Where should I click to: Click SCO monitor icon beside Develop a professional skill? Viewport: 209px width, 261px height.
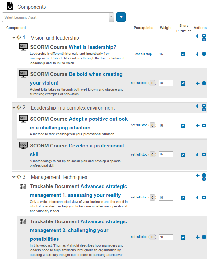coord(23,146)
